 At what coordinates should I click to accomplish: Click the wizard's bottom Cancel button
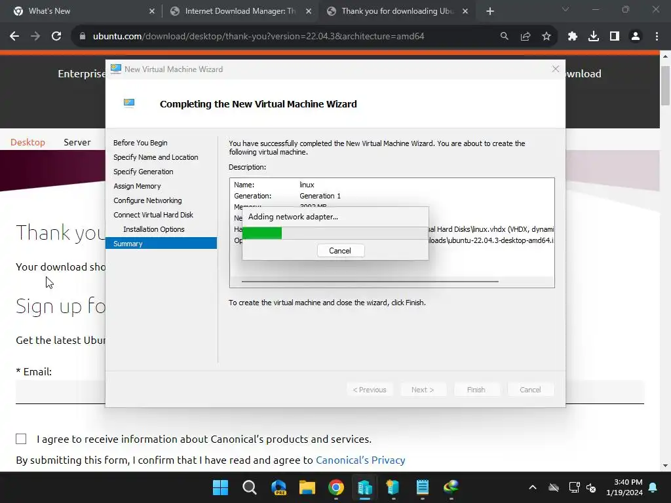(531, 390)
